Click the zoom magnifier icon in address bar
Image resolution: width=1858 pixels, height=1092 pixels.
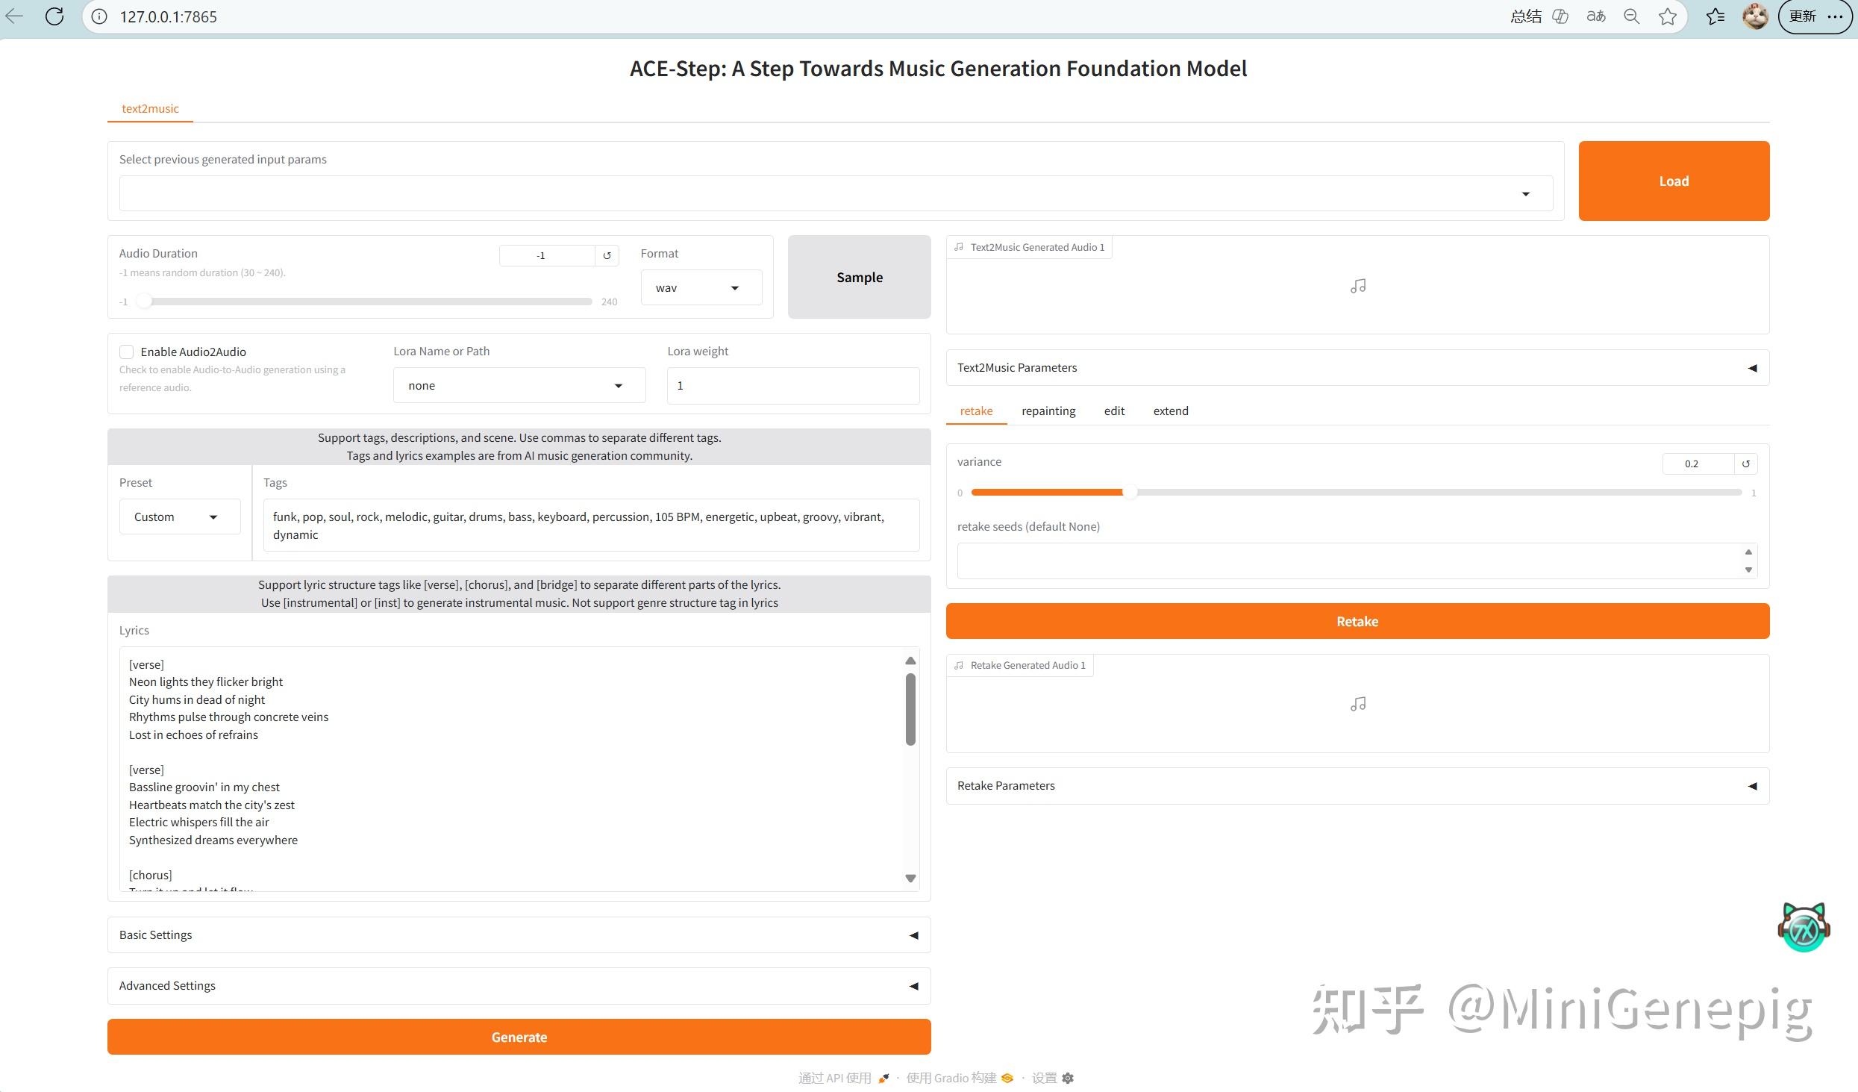[1631, 16]
